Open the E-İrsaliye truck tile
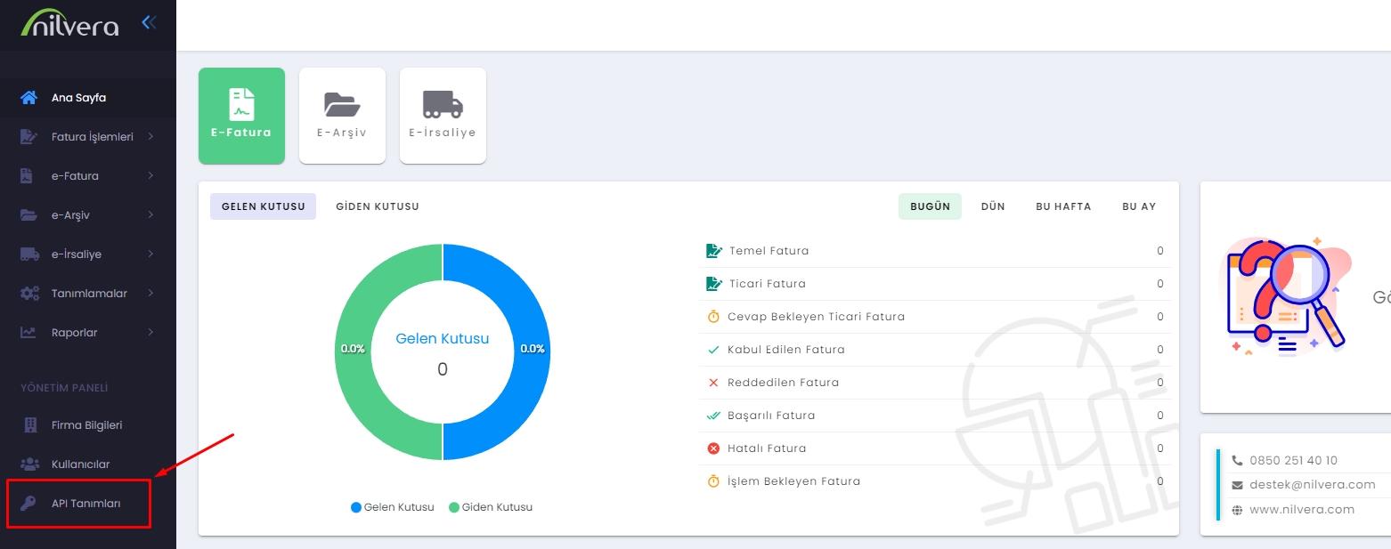This screenshot has height=549, width=1391. [443, 116]
